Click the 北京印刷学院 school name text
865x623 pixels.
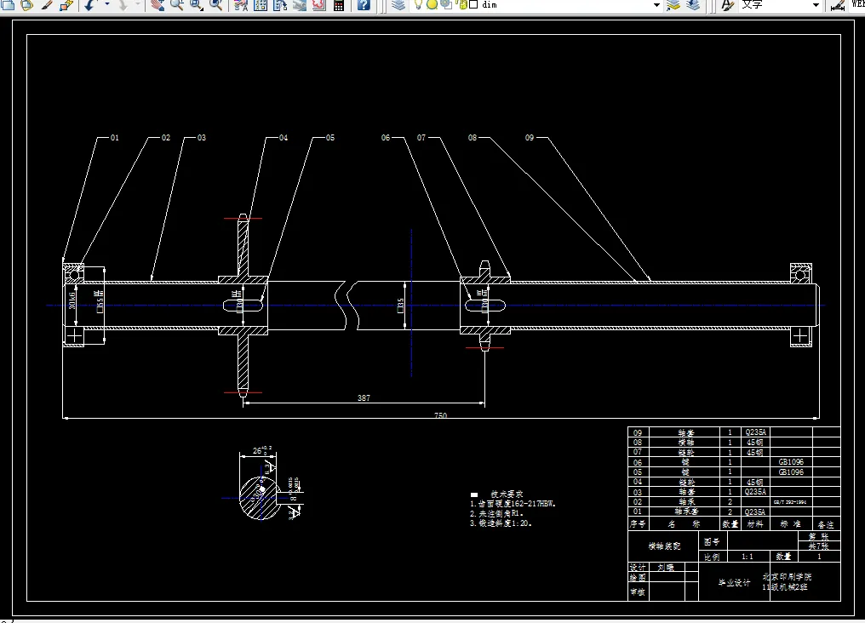(788, 577)
